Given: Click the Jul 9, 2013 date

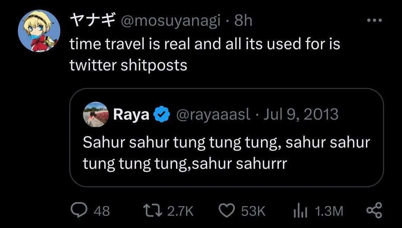Looking at the screenshot, I should (x=301, y=115).
